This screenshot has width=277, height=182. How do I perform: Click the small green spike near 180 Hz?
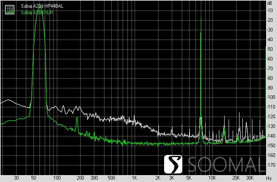77,118
